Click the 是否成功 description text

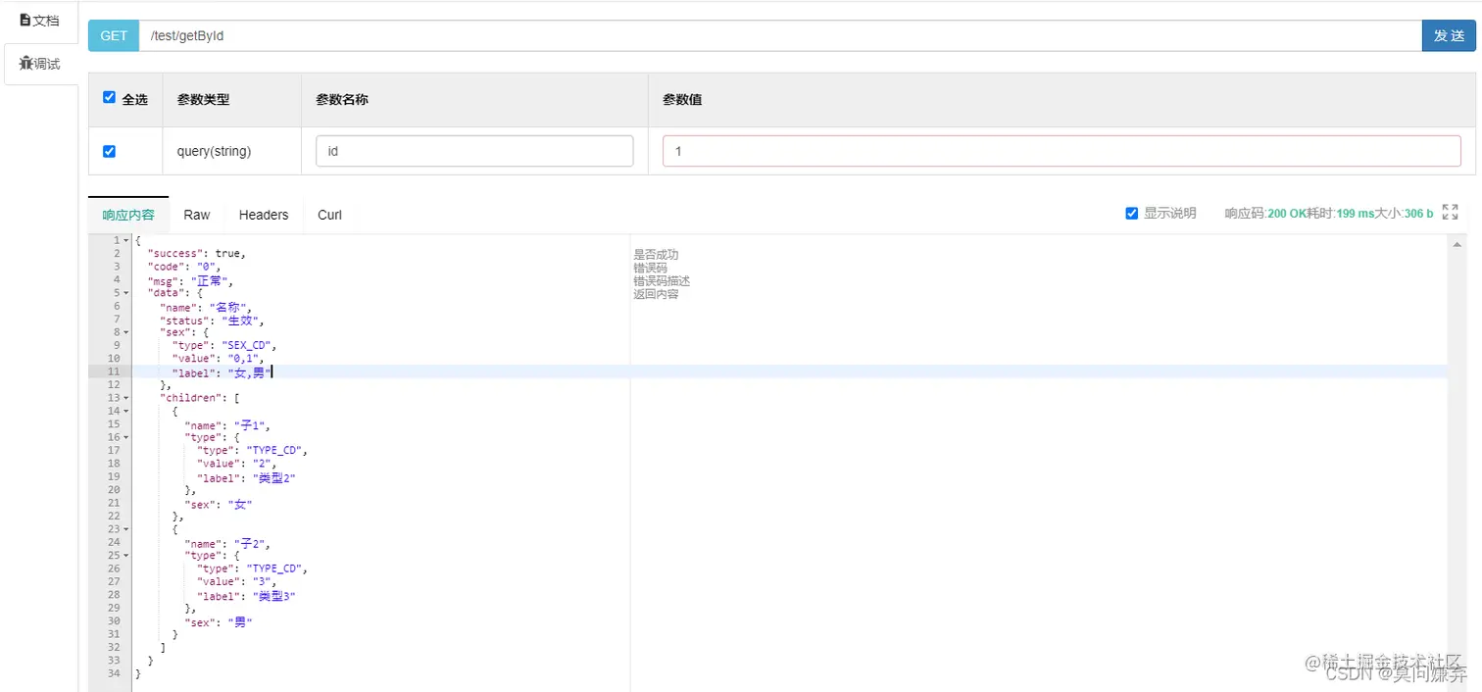pos(656,255)
